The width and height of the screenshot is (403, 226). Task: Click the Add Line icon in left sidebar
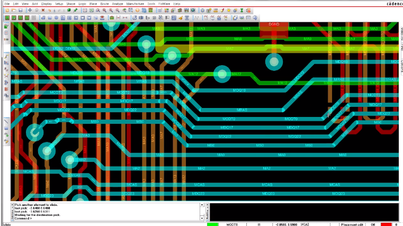(x=6, y=122)
